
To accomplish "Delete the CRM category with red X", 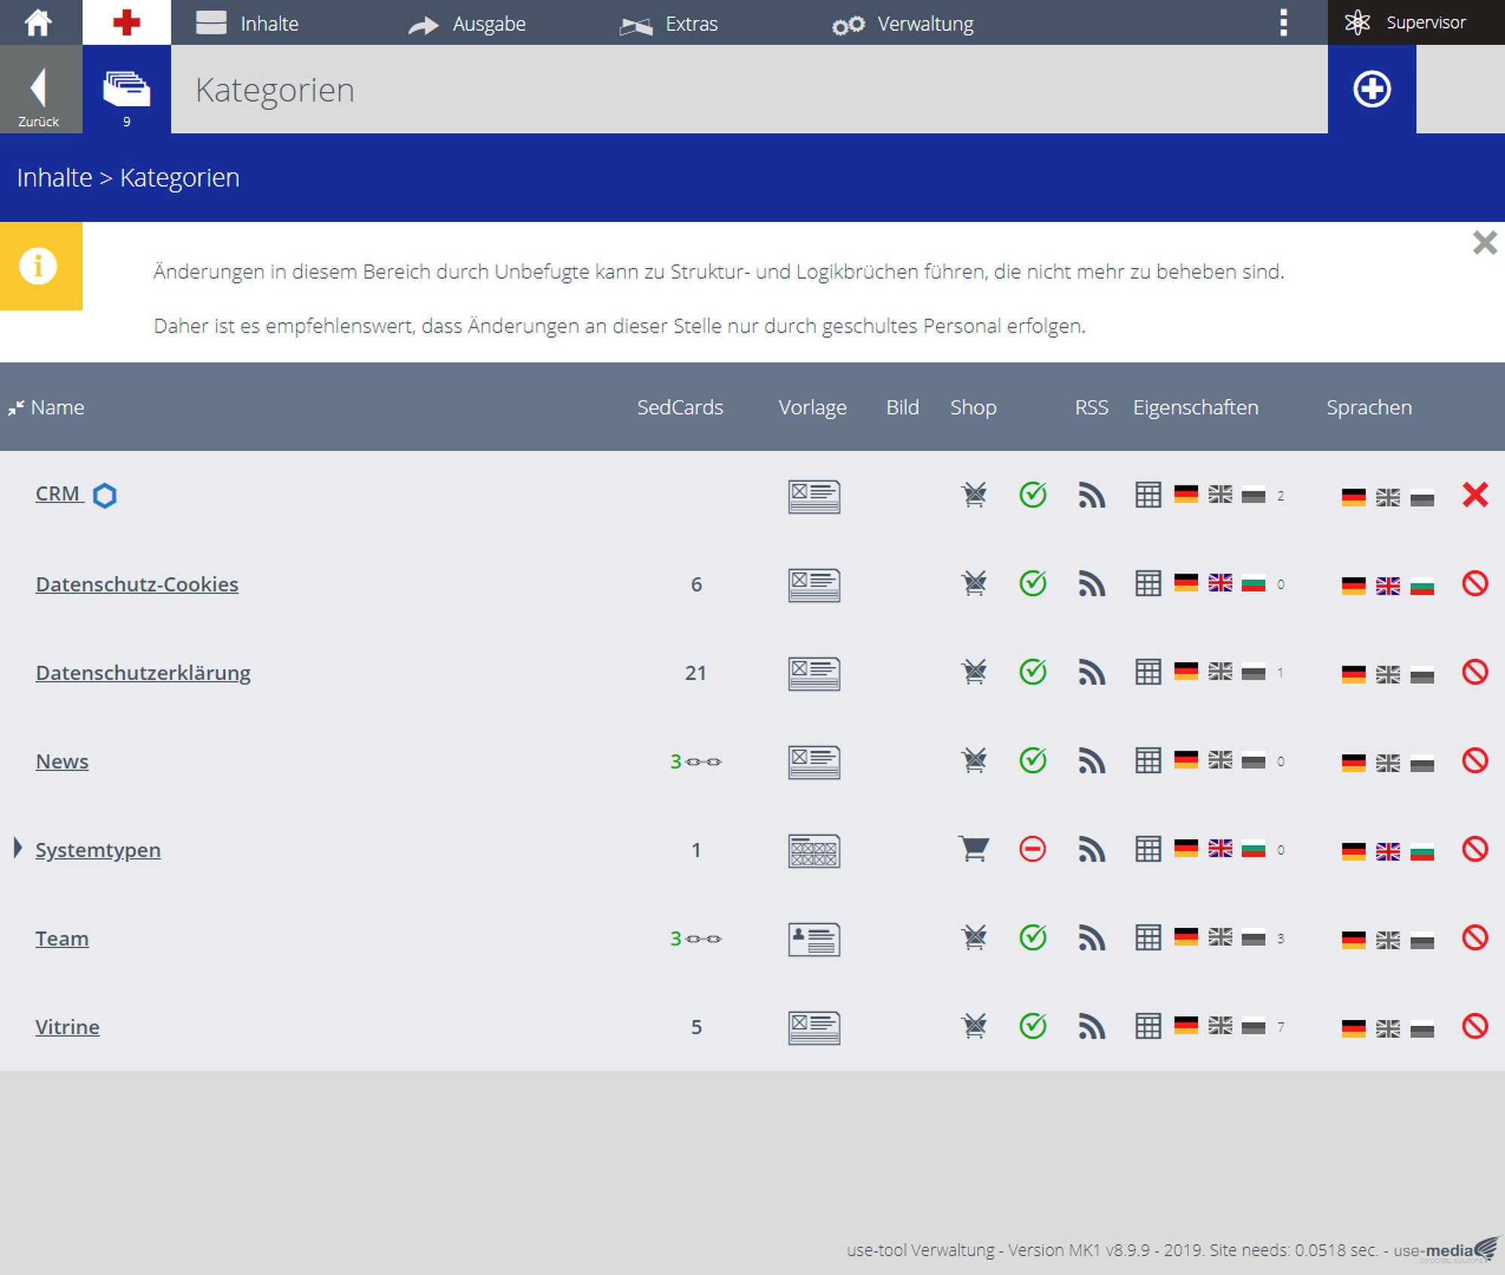I will click(x=1475, y=494).
